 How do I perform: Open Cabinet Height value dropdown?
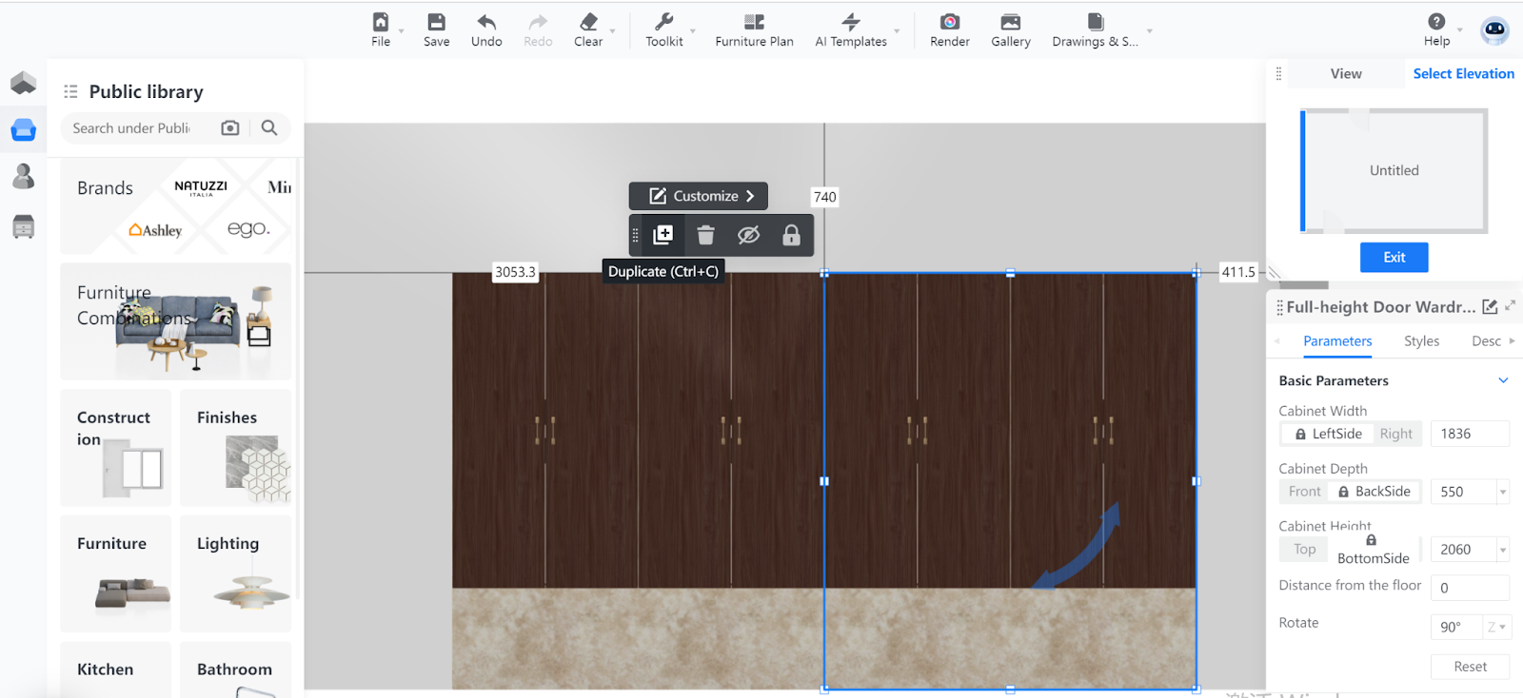1503,550
